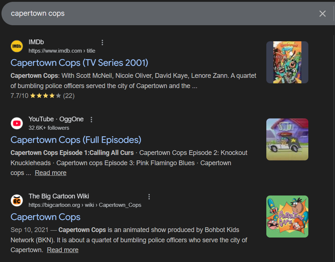
Task: Click the bigcartoon.org › wiki › Capertown_Cops URL
Action: pyautogui.click(x=85, y=205)
